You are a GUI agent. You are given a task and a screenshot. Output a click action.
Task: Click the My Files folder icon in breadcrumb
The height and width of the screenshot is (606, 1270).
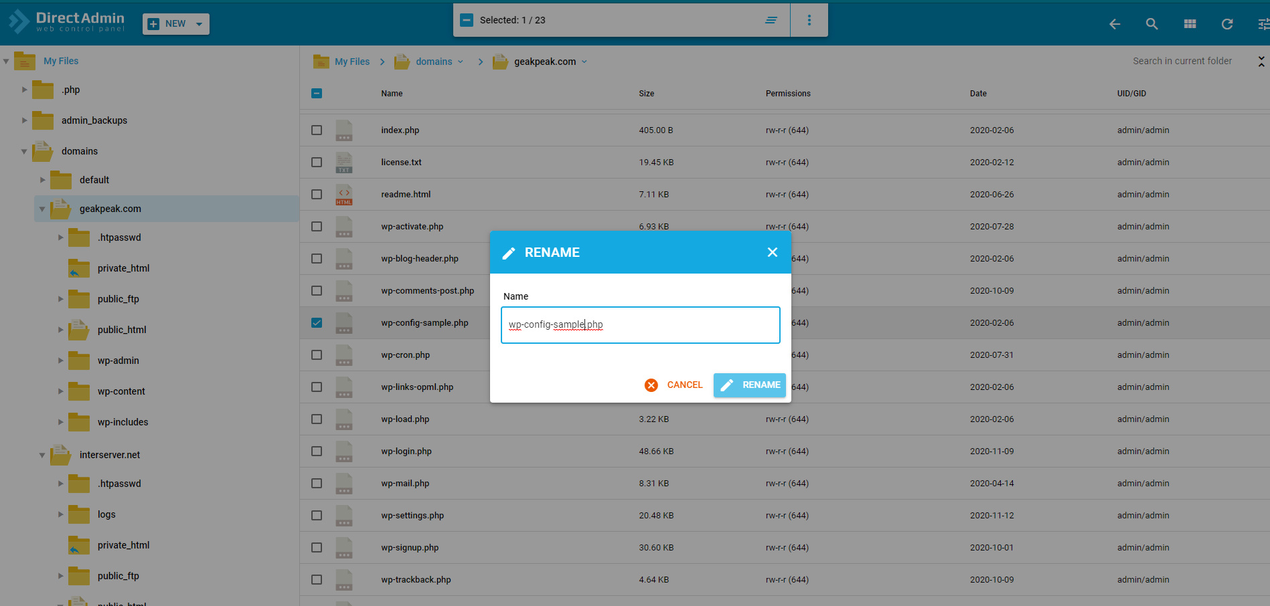pos(321,62)
